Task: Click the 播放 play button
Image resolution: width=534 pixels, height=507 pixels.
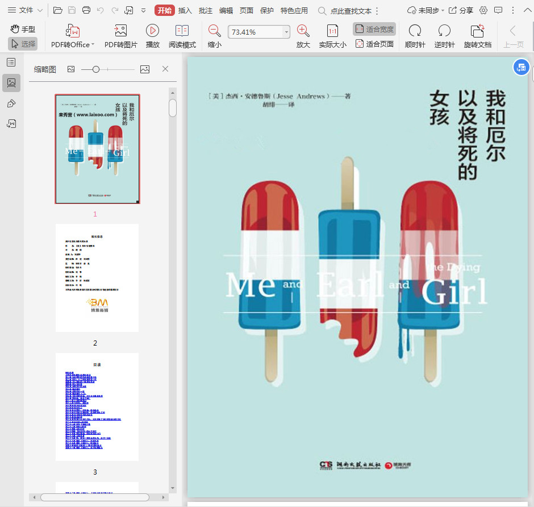Action: coord(153,36)
